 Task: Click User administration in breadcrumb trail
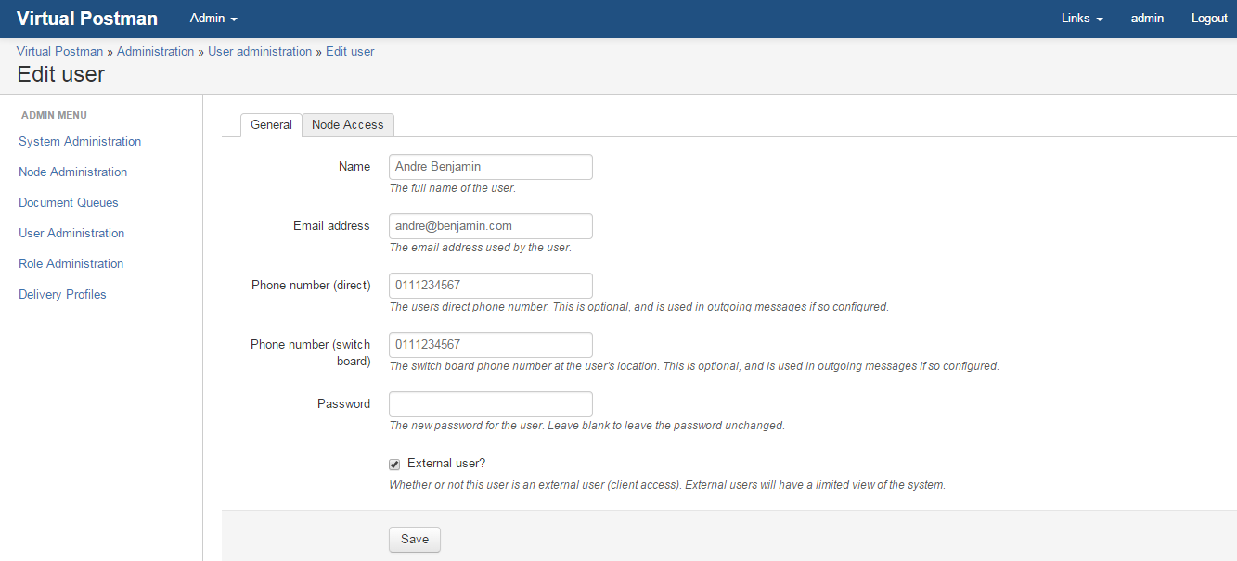pos(260,51)
